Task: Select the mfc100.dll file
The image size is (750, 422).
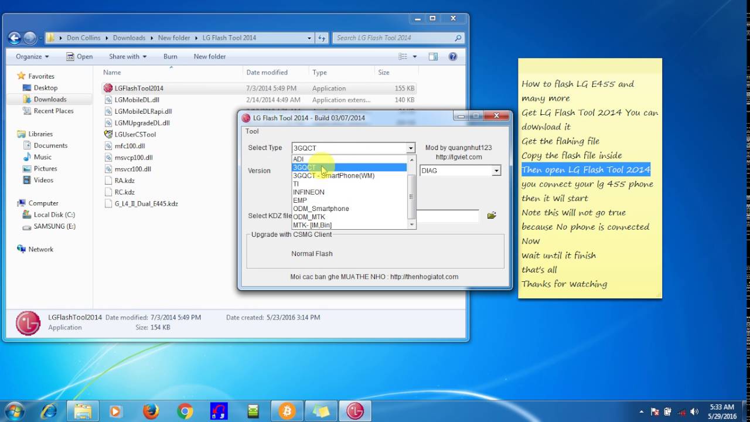Action: pyautogui.click(x=129, y=146)
